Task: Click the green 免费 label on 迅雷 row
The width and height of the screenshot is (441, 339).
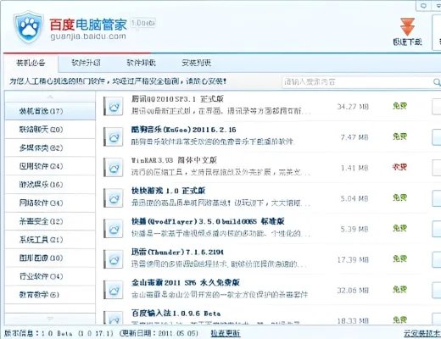Action: [x=399, y=258]
